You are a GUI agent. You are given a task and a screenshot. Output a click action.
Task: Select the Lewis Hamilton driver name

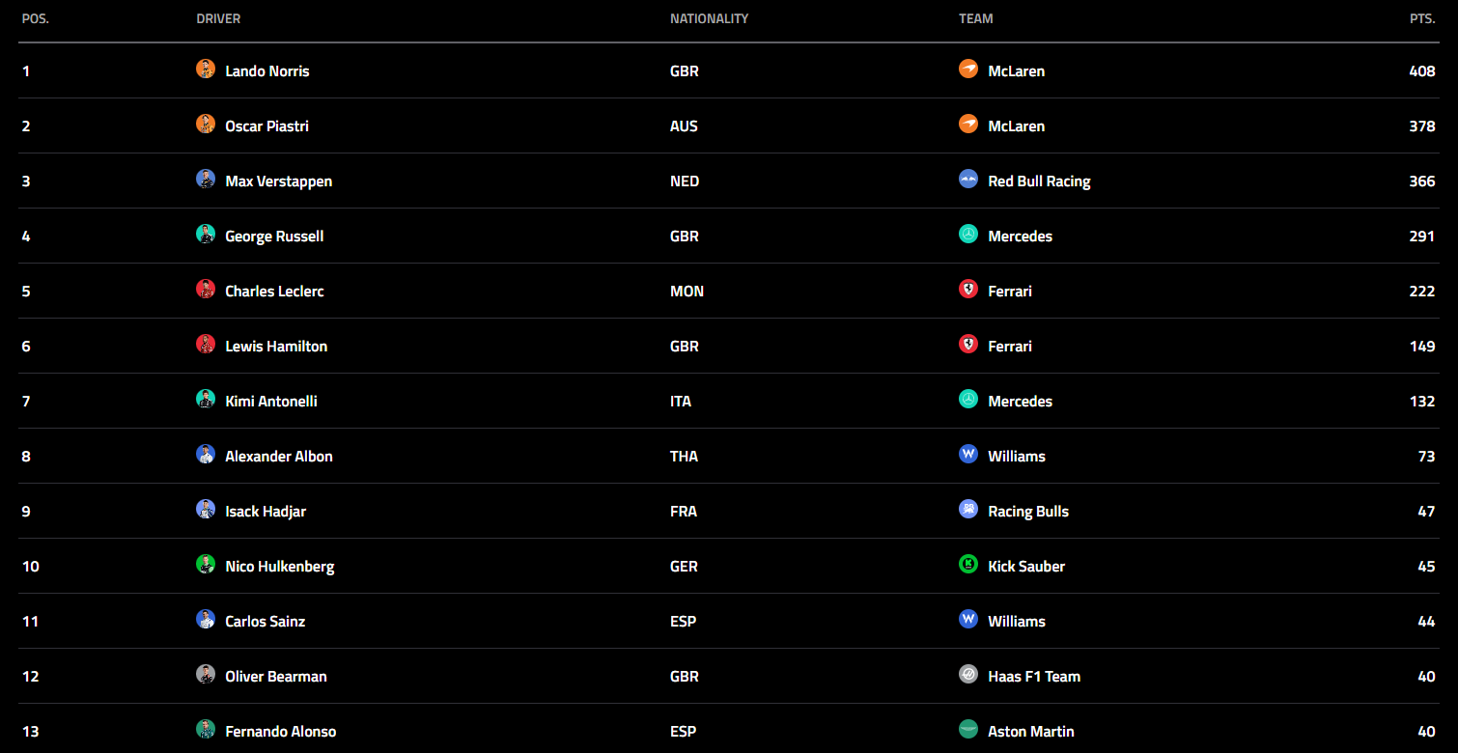[276, 347]
